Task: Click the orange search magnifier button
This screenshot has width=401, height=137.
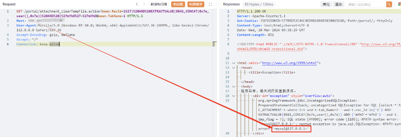Action: pos(389,4)
